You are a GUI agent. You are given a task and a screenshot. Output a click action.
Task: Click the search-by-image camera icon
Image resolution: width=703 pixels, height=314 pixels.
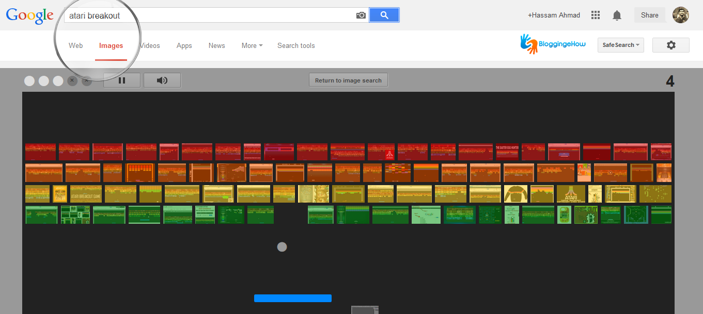361,15
